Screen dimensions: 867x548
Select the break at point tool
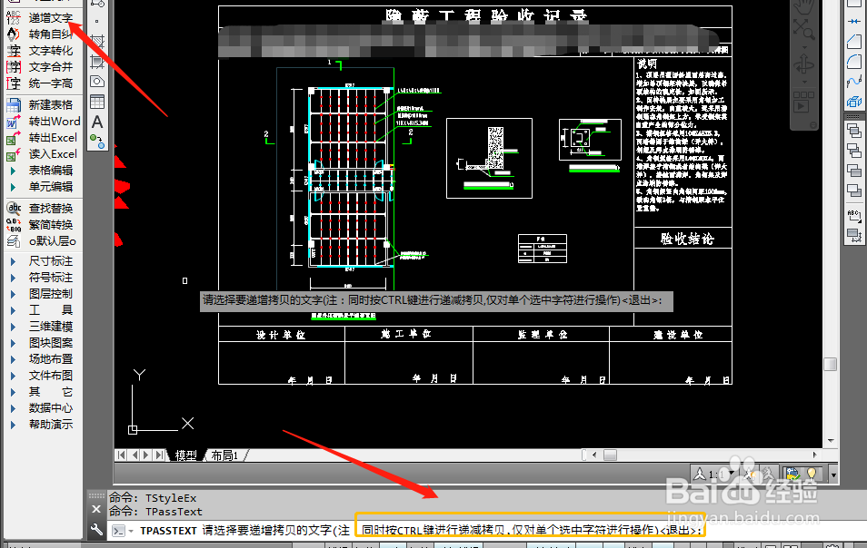tap(854, 21)
